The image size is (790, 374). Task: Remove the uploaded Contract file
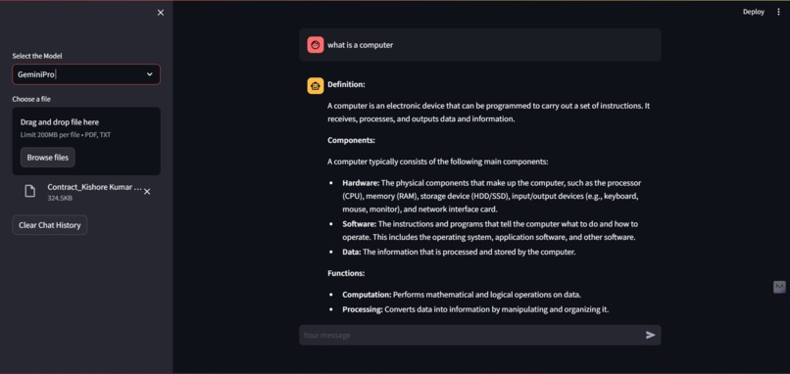[147, 192]
